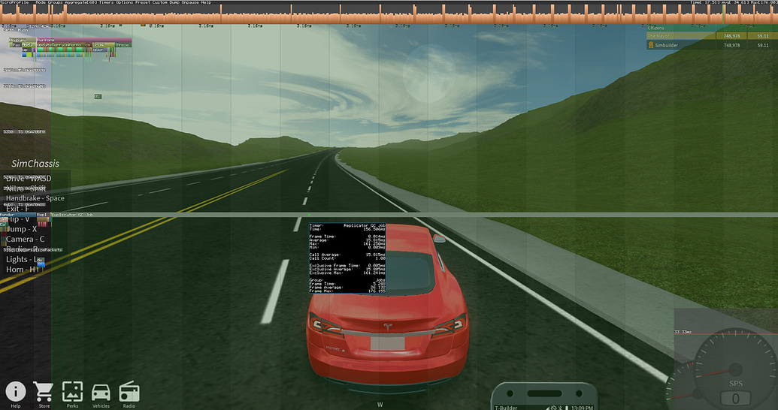Open MicroProfile Help menu
The height and width of the screenshot is (410, 778).
206,2
